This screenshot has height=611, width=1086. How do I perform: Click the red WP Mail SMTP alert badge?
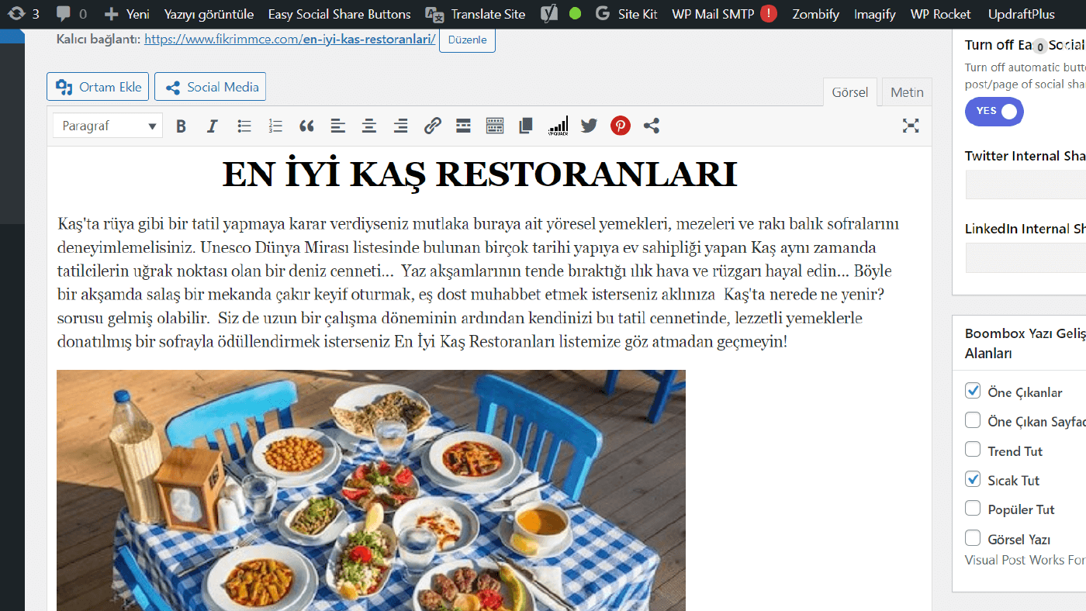point(768,13)
